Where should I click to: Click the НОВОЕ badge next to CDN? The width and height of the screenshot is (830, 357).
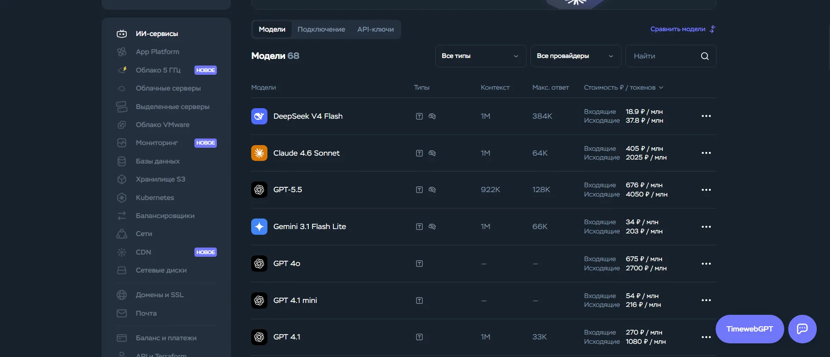[205, 252]
